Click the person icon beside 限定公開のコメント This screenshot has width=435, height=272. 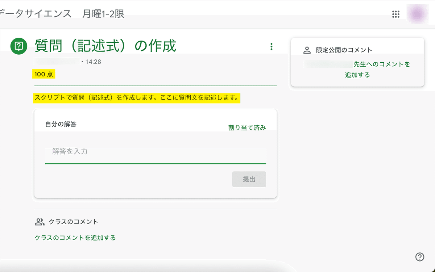coord(307,50)
